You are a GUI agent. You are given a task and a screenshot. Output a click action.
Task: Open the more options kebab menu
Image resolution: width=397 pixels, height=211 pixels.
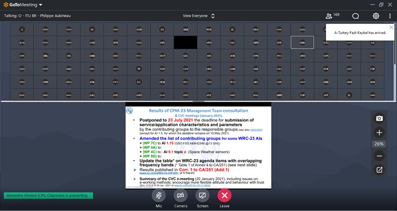pos(390,16)
